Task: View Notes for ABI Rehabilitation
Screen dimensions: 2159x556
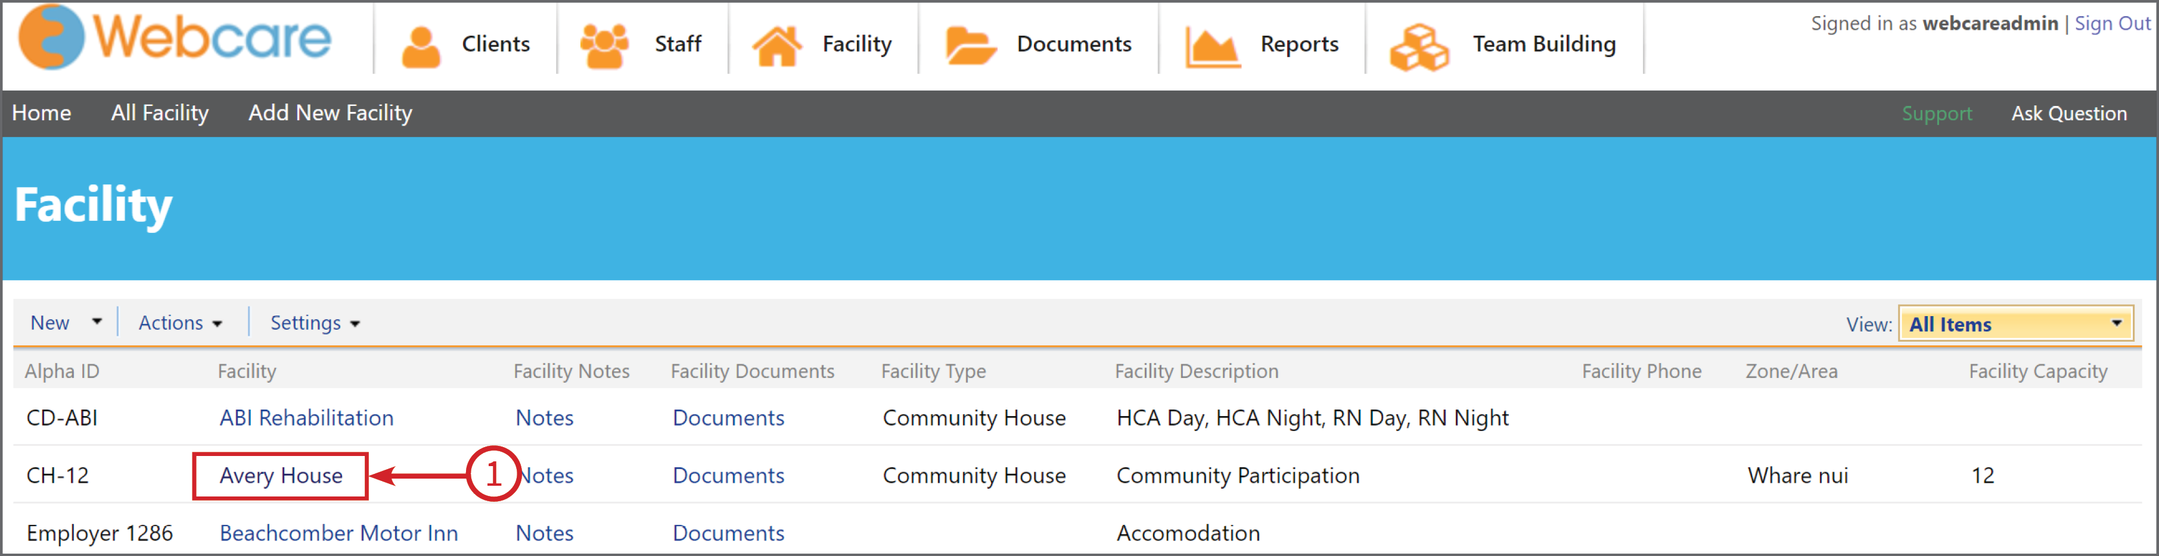Action: coord(544,418)
